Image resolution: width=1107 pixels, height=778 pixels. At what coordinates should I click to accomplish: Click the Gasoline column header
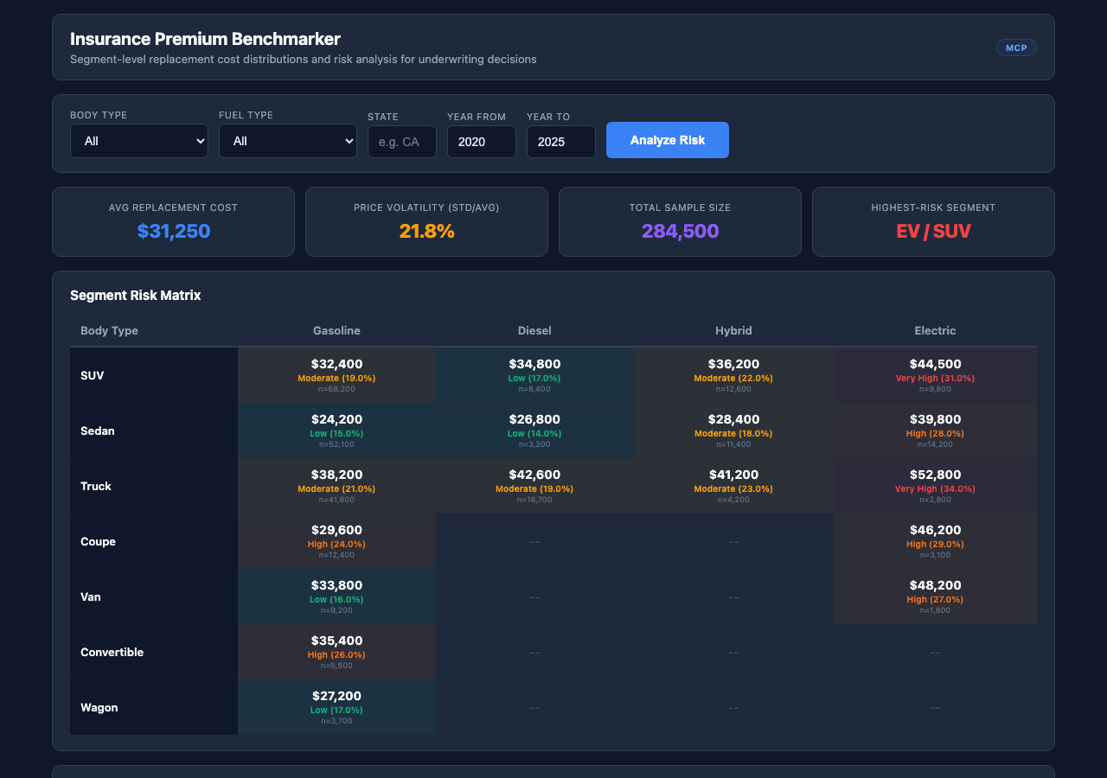coord(336,330)
